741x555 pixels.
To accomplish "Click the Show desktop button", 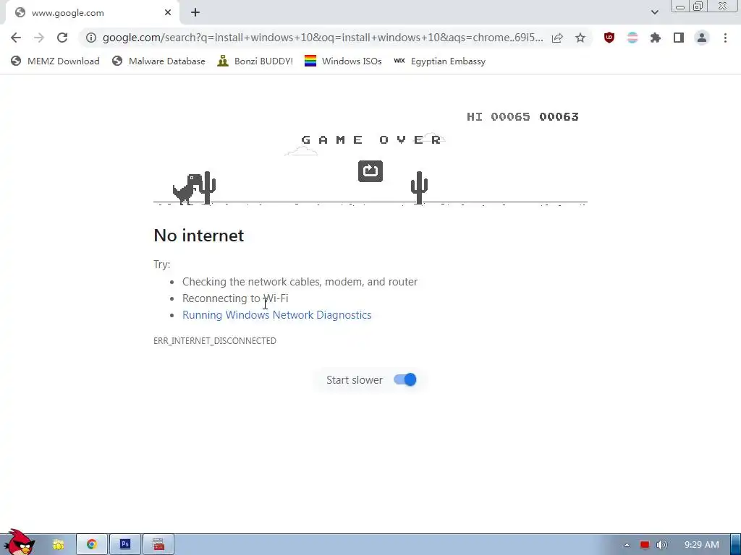I will (736, 545).
